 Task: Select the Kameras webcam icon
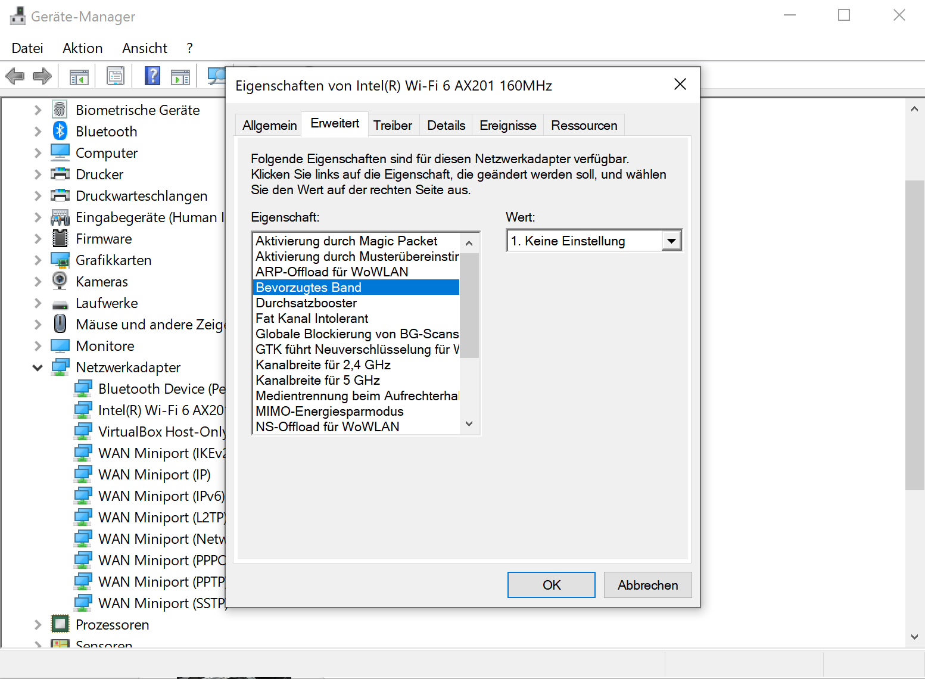tap(60, 281)
